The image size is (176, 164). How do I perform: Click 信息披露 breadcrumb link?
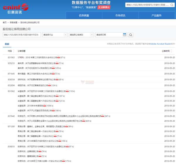point(13,22)
